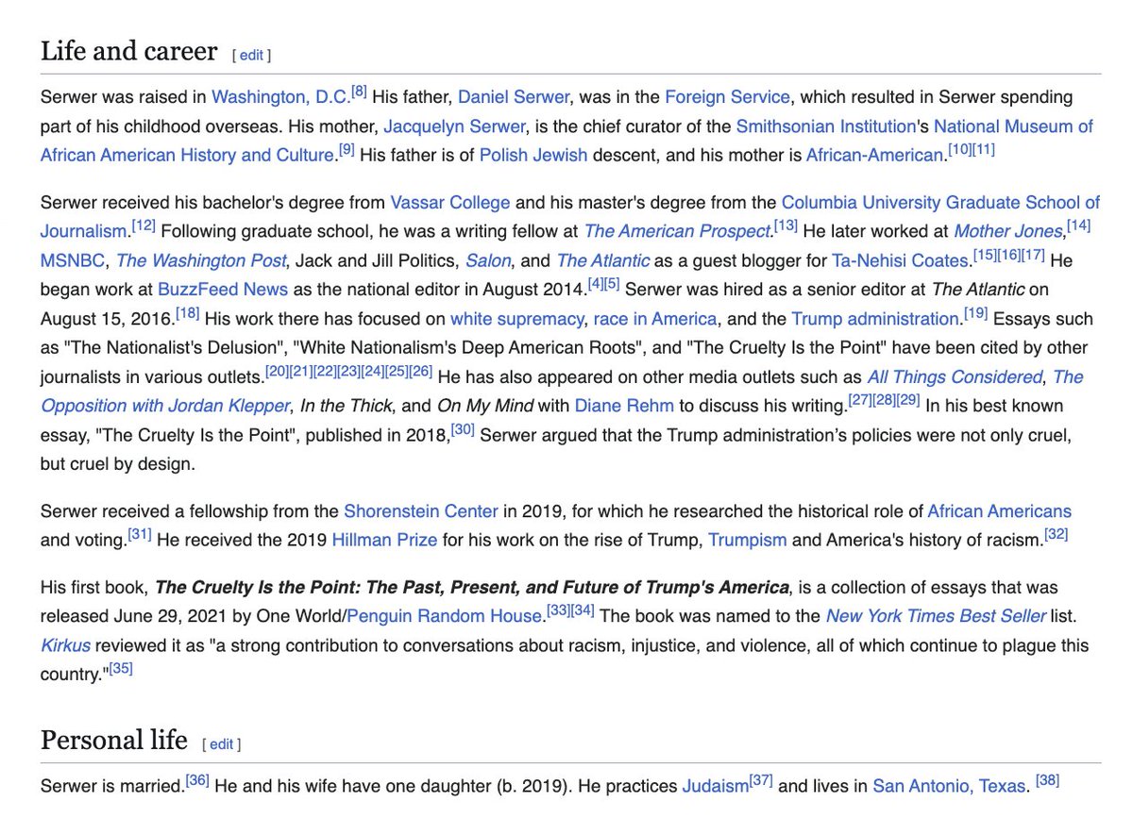Image resolution: width=1133 pixels, height=835 pixels.
Task: Open the Trump administration link
Action: pyautogui.click(x=875, y=320)
